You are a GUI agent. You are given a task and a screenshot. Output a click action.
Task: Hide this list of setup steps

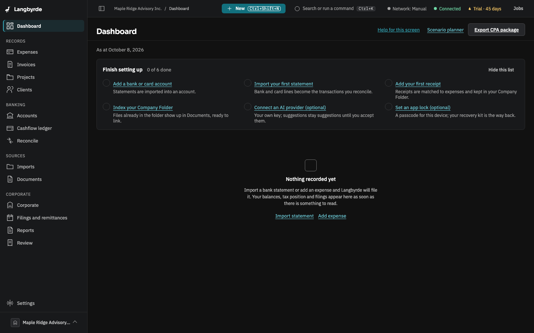click(x=501, y=70)
